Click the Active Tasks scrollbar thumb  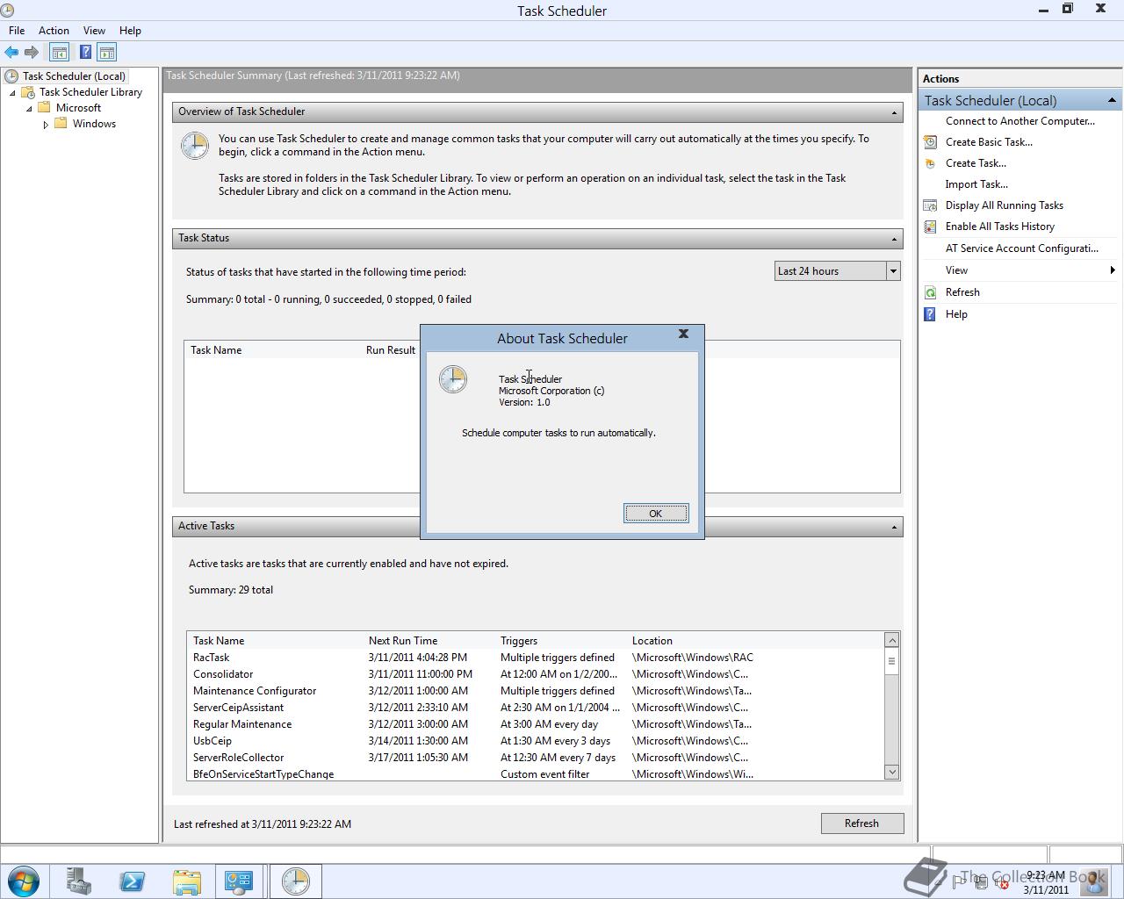coord(891,662)
